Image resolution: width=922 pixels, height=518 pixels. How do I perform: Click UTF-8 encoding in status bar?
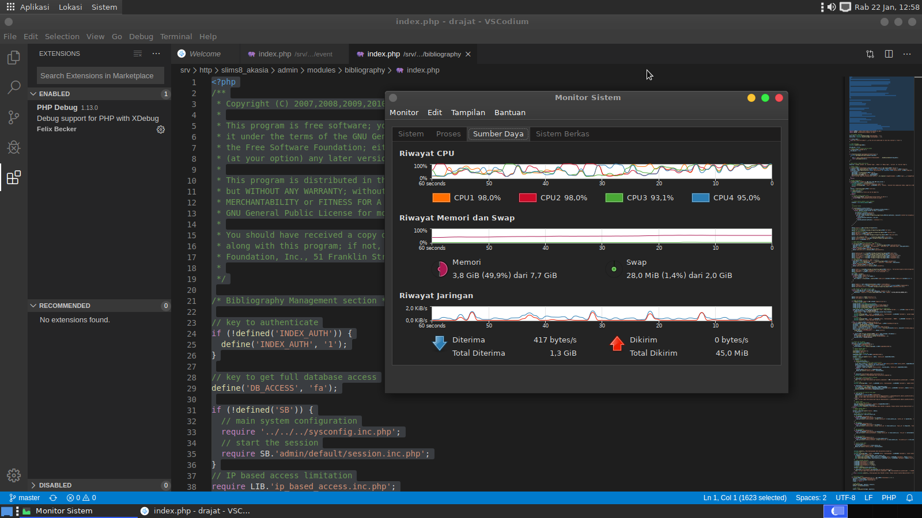click(x=845, y=498)
